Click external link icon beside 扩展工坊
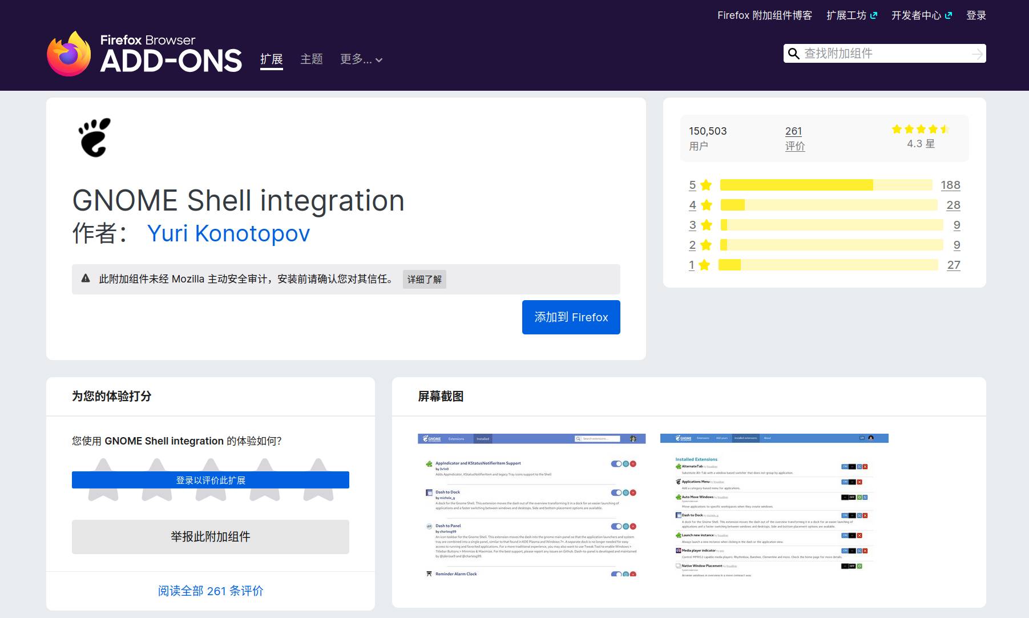 click(x=874, y=15)
